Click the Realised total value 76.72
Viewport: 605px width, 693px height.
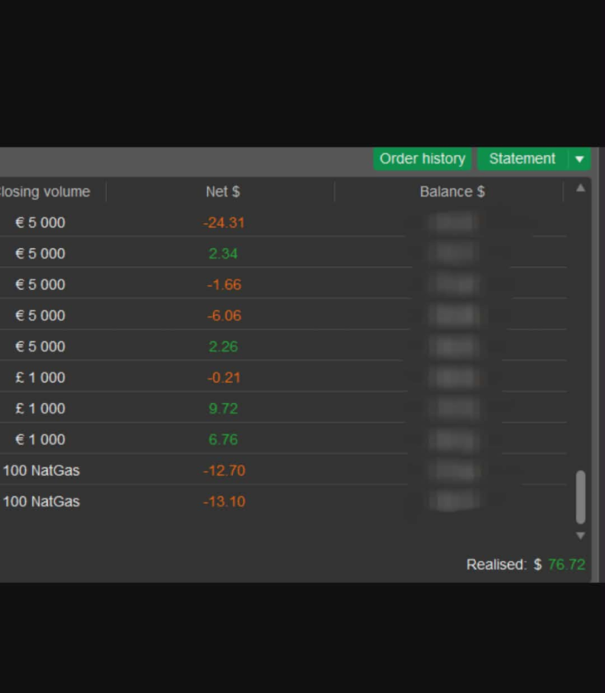tap(566, 565)
